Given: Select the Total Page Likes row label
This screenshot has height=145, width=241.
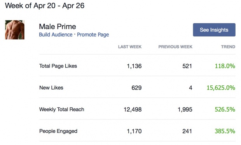Looking at the screenshot, I should 58,66.
